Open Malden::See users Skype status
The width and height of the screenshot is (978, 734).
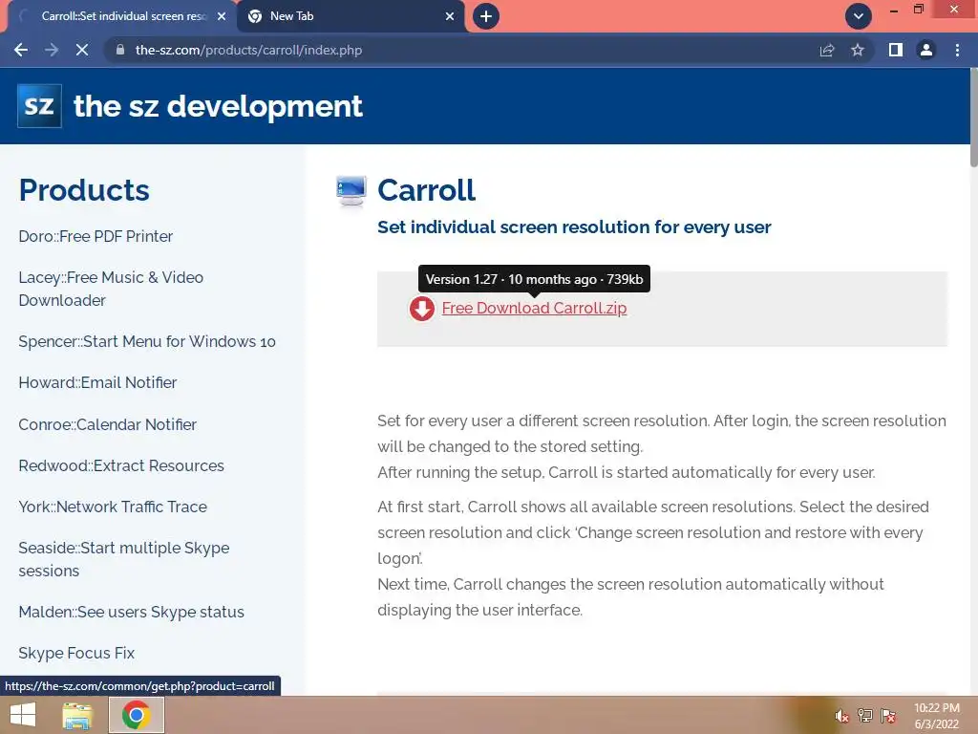point(131,612)
